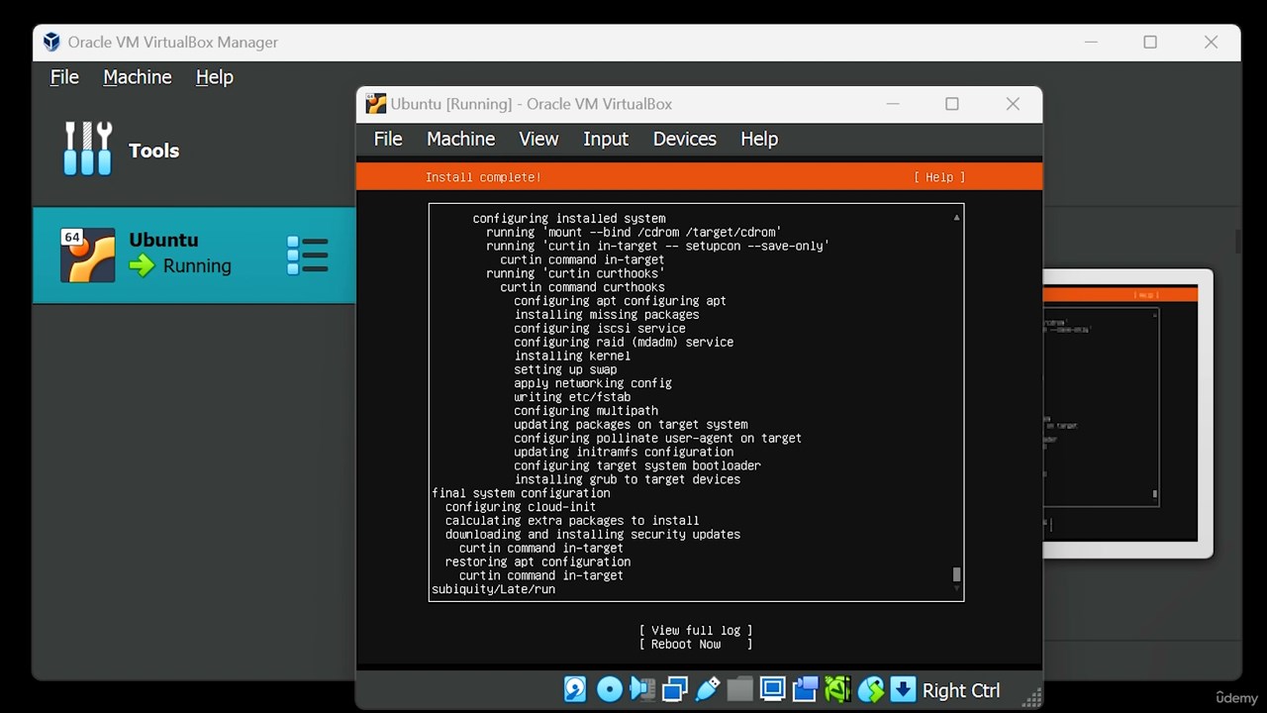The image size is (1267, 713).
Task: Click the mouse integration status icon
Action: (871, 689)
